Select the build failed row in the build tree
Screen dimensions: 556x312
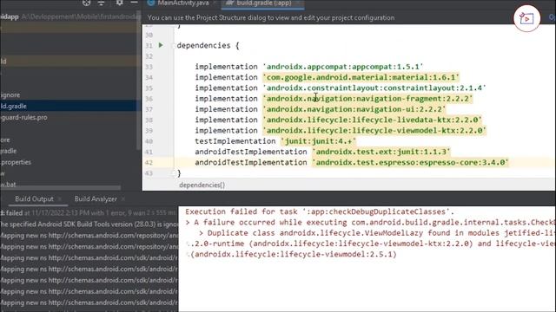click(89, 213)
